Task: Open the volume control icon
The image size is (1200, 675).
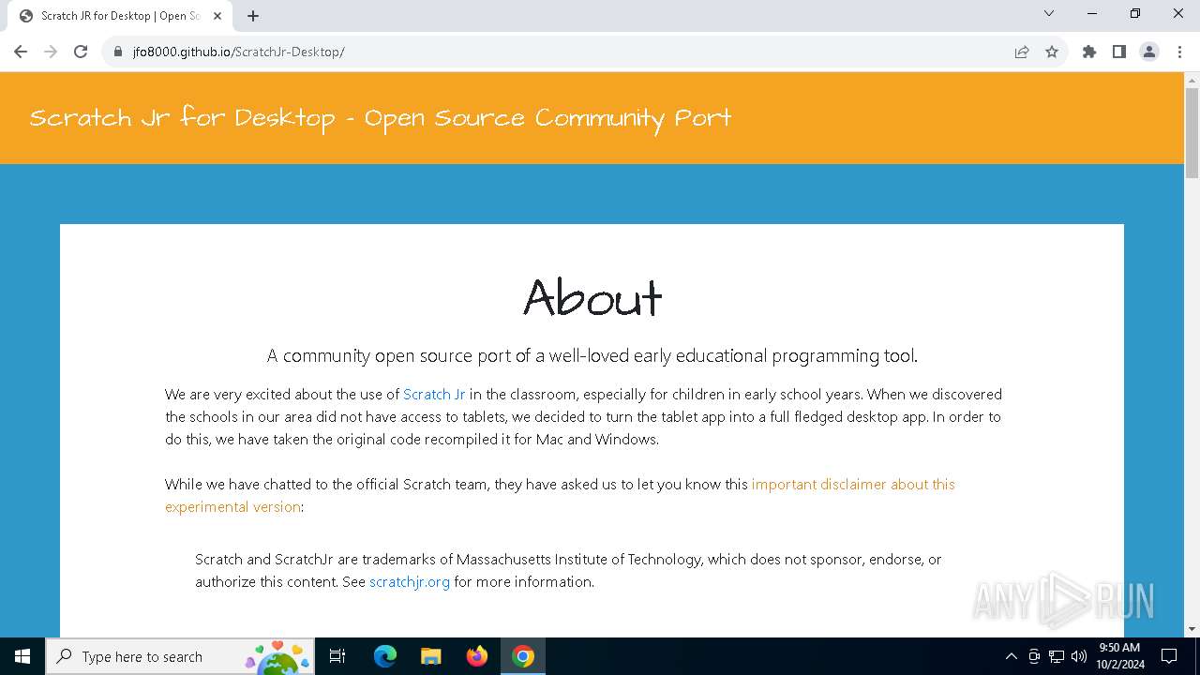Action: 1079,656
